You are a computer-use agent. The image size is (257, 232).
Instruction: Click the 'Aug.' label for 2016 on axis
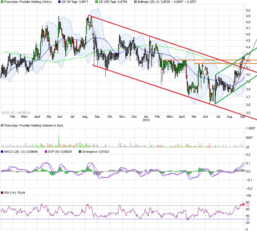[230, 117]
